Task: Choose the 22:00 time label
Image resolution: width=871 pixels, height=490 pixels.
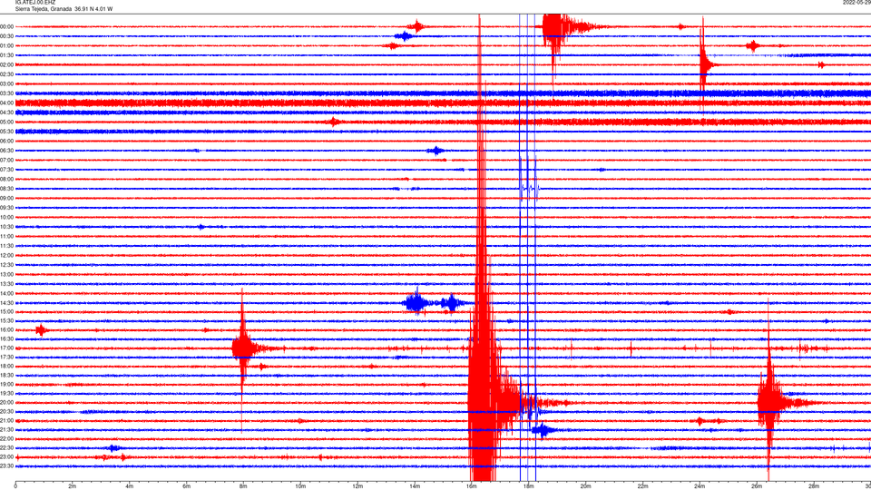Action: pos(6,439)
